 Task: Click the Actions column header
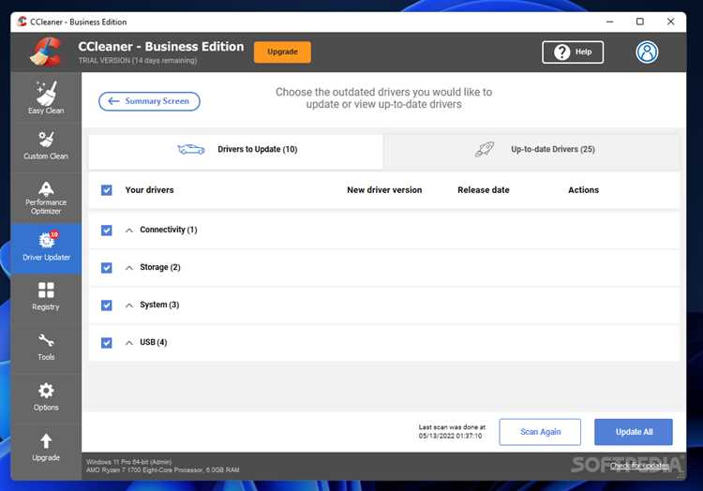pyautogui.click(x=583, y=190)
